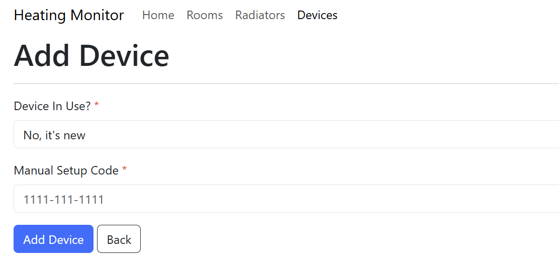Click the "No, it's new" selected value
This screenshot has width=559, height=260.
click(x=54, y=135)
